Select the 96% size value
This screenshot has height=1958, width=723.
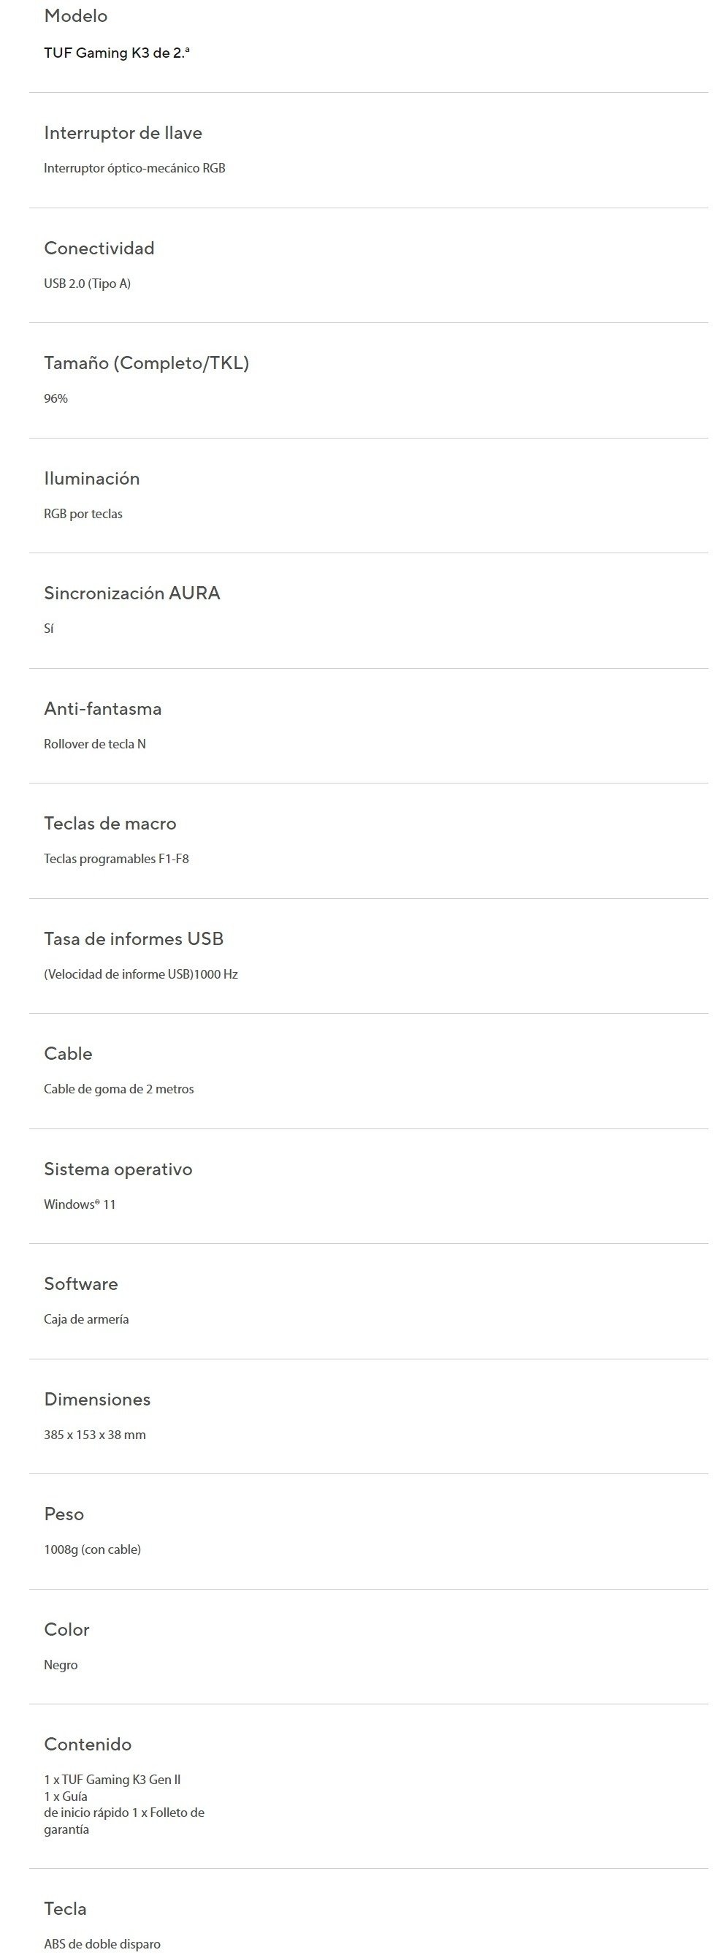[x=56, y=398]
